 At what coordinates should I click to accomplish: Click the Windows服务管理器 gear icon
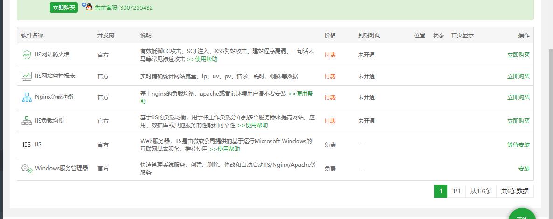click(27, 168)
